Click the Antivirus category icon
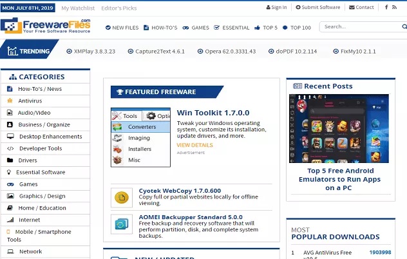This screenshot has width=407, height=259. tap(10, 101)
